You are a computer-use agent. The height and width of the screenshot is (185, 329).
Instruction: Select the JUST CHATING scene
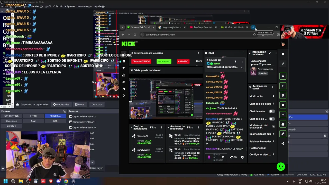[11, 116]
